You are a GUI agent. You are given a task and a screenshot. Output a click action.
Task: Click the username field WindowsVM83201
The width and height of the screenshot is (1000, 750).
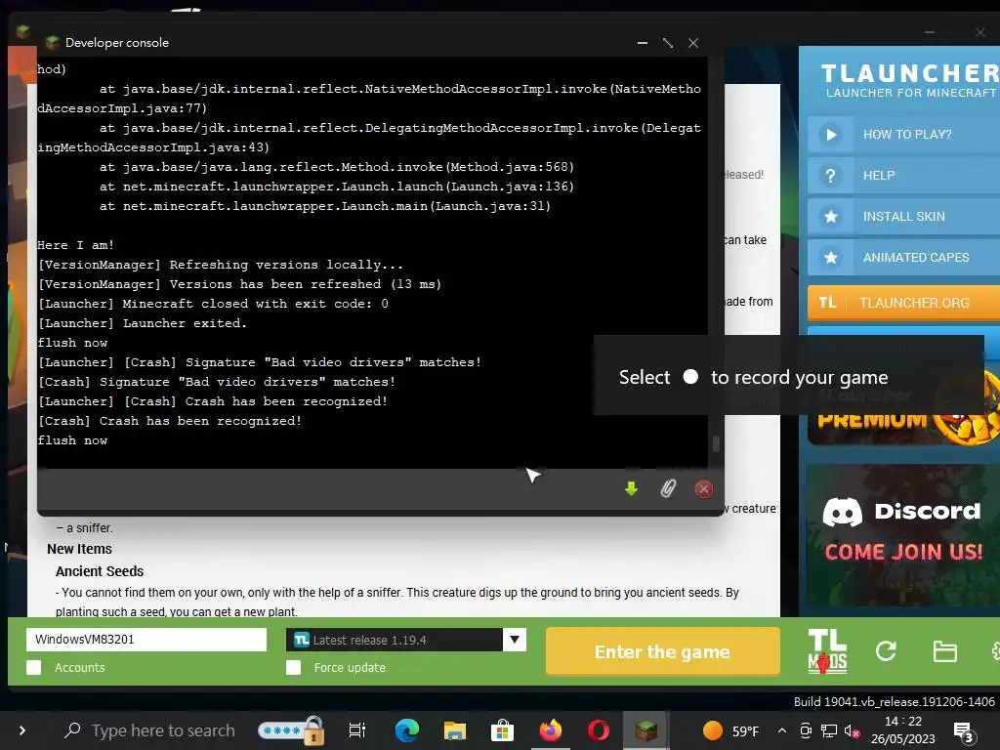(146, 639)
